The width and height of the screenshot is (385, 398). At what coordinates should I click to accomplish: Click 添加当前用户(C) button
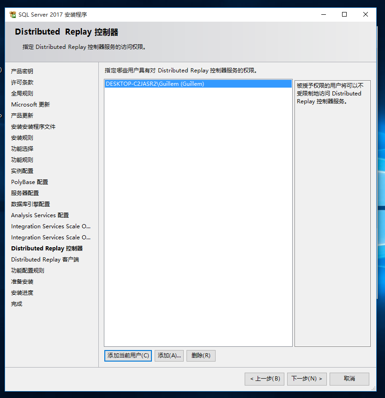tap(128, 356)
